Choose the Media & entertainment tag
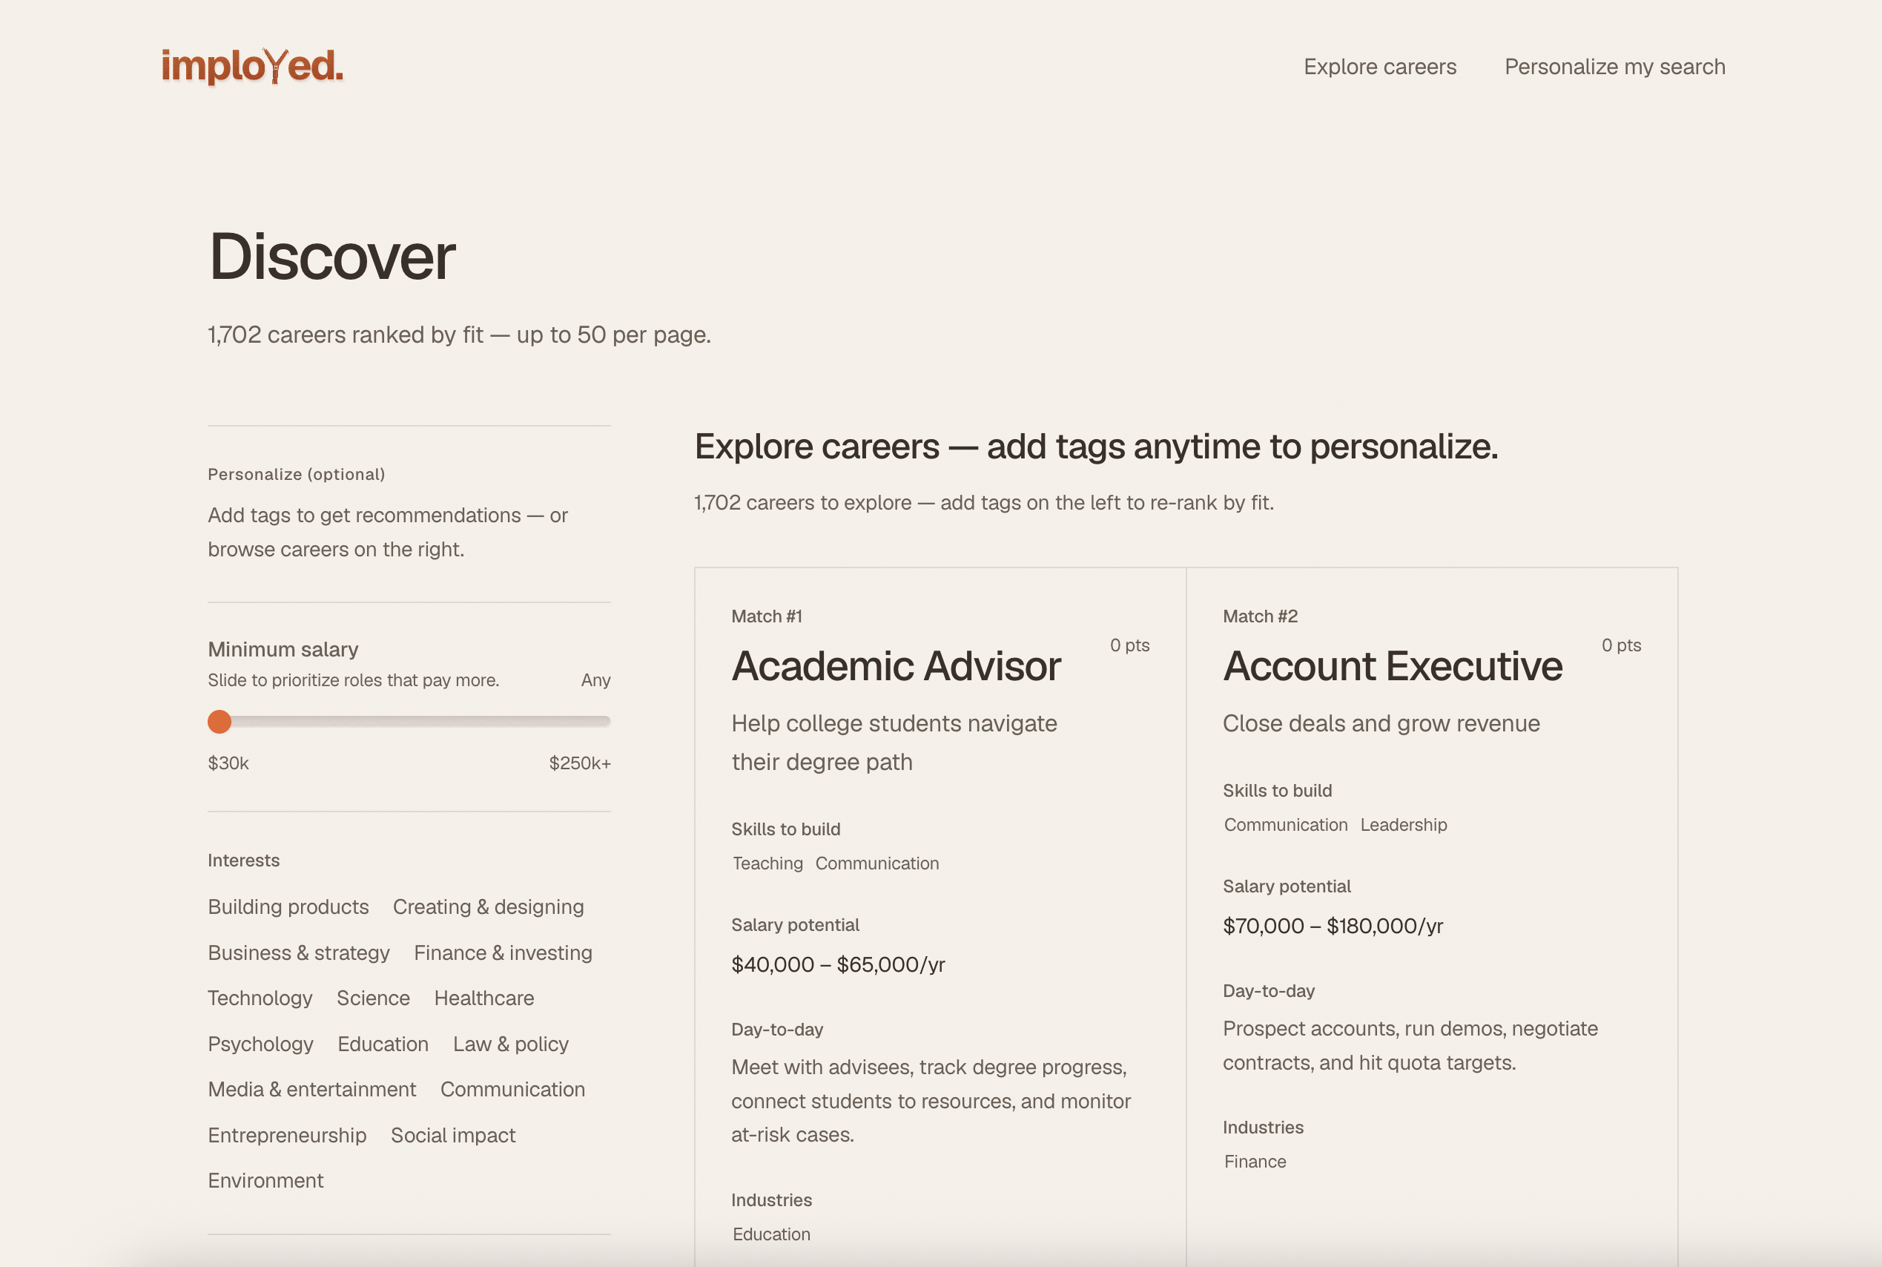1882x1267 pixels. click(x=311, y=1089)
